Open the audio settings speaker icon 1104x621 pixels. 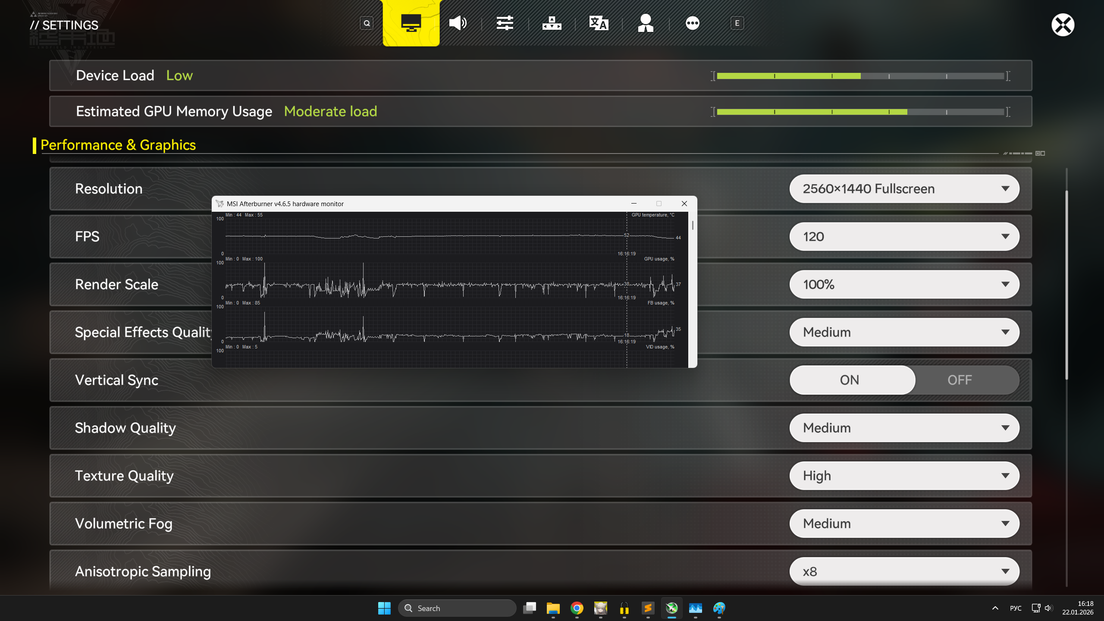458,23
